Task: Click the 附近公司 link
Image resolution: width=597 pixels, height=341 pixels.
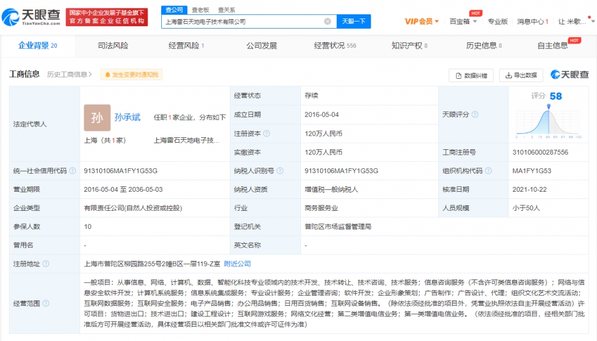Action: coord(237,263)
